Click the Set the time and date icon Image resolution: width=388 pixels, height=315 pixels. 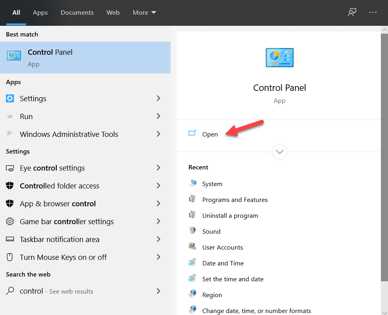coord(192,278)
